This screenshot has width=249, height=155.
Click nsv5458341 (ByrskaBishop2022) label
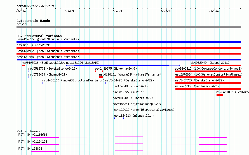[x=137, y=104]
